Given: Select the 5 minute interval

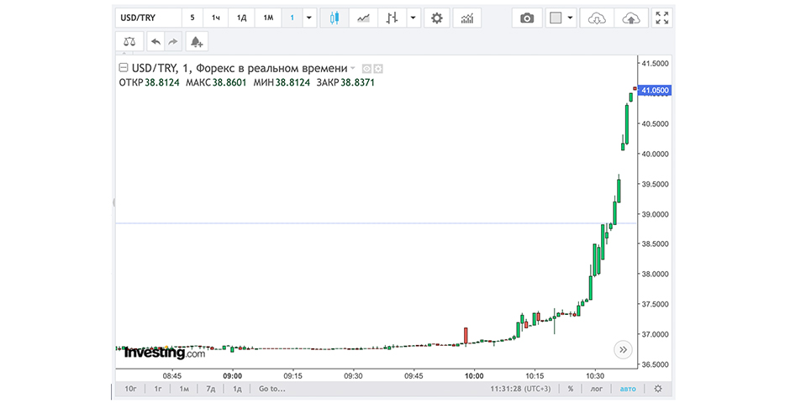Looking at the screenshot, I should [192, 18].
